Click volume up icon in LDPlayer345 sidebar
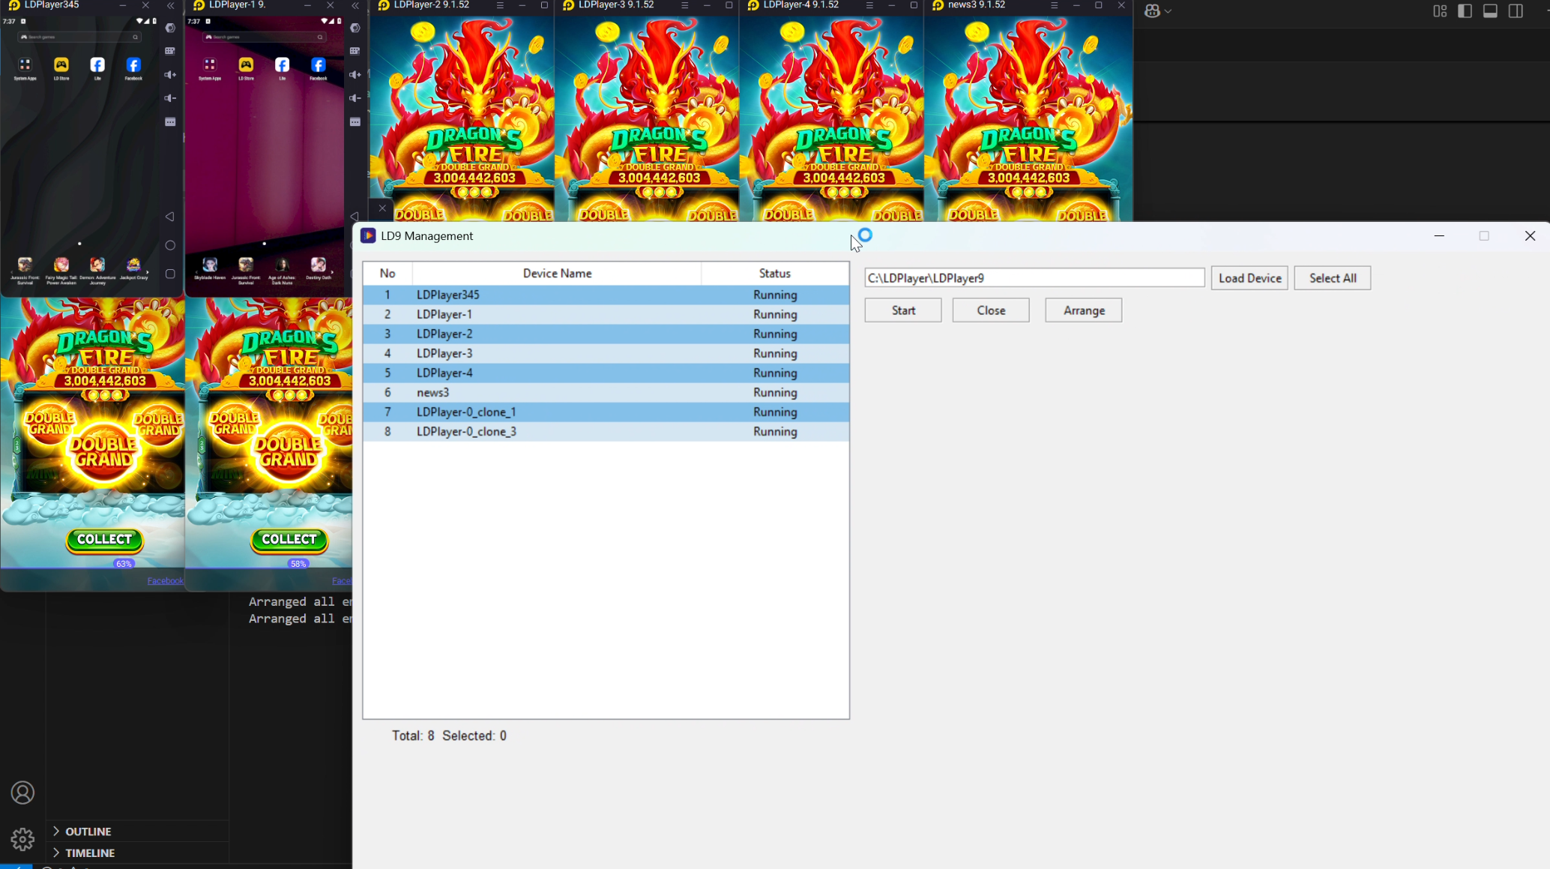The height and width of the screenshot is (869, 1550). pyautogui.click(x=170, y=74)
